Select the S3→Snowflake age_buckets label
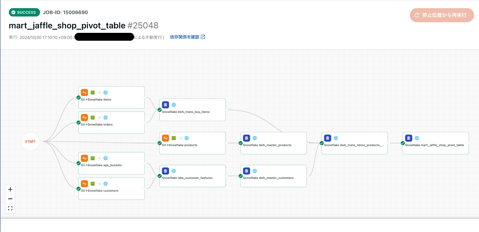The width and height of the screenshot is (479, 232). 101,165
